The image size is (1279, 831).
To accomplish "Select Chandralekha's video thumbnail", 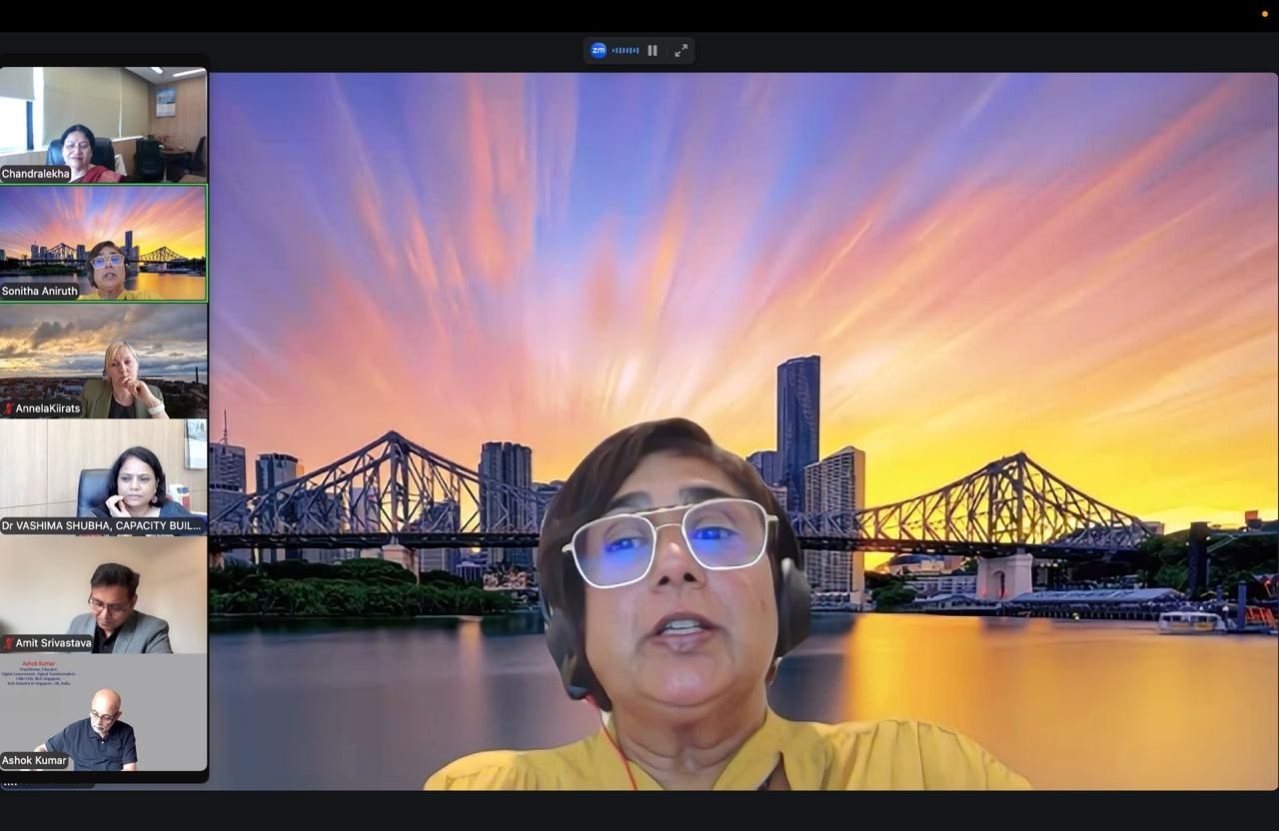I will (x=103, y=125).
